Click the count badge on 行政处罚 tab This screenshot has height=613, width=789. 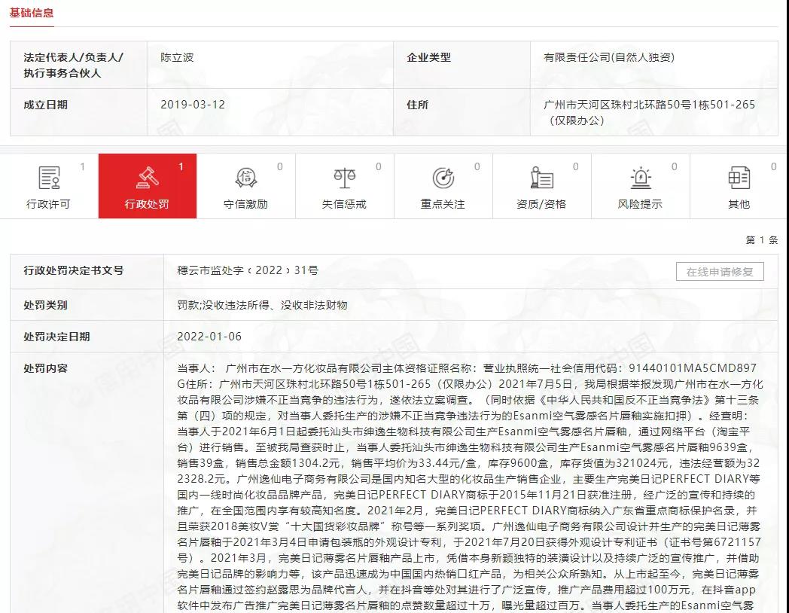(x=181, y=166)
